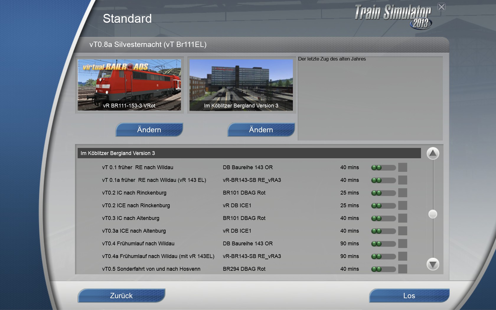Click the completion box for vT0.5 Sonderfahrt

coord(403,269)
